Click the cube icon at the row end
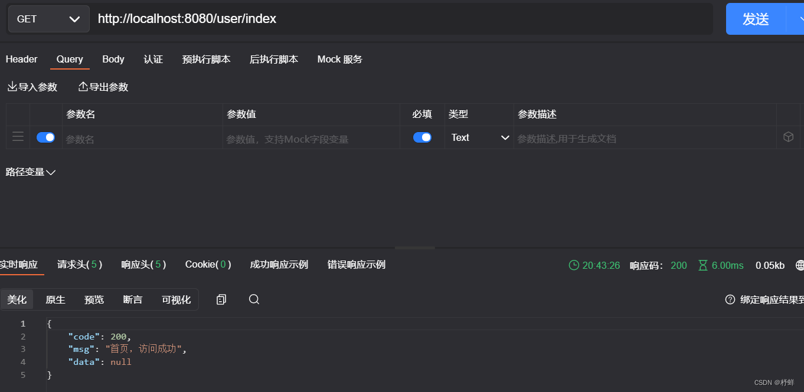Image resolution: width=804 pixels, height=392 pixels. pos(789,137)
